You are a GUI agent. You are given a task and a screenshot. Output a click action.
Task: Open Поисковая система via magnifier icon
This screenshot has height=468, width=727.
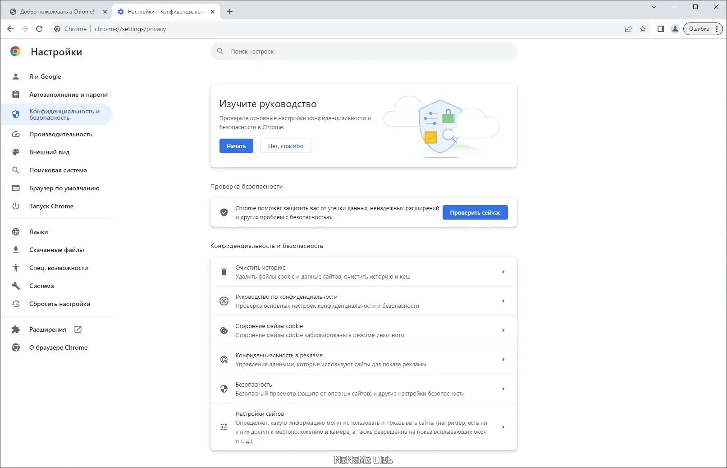16,170
